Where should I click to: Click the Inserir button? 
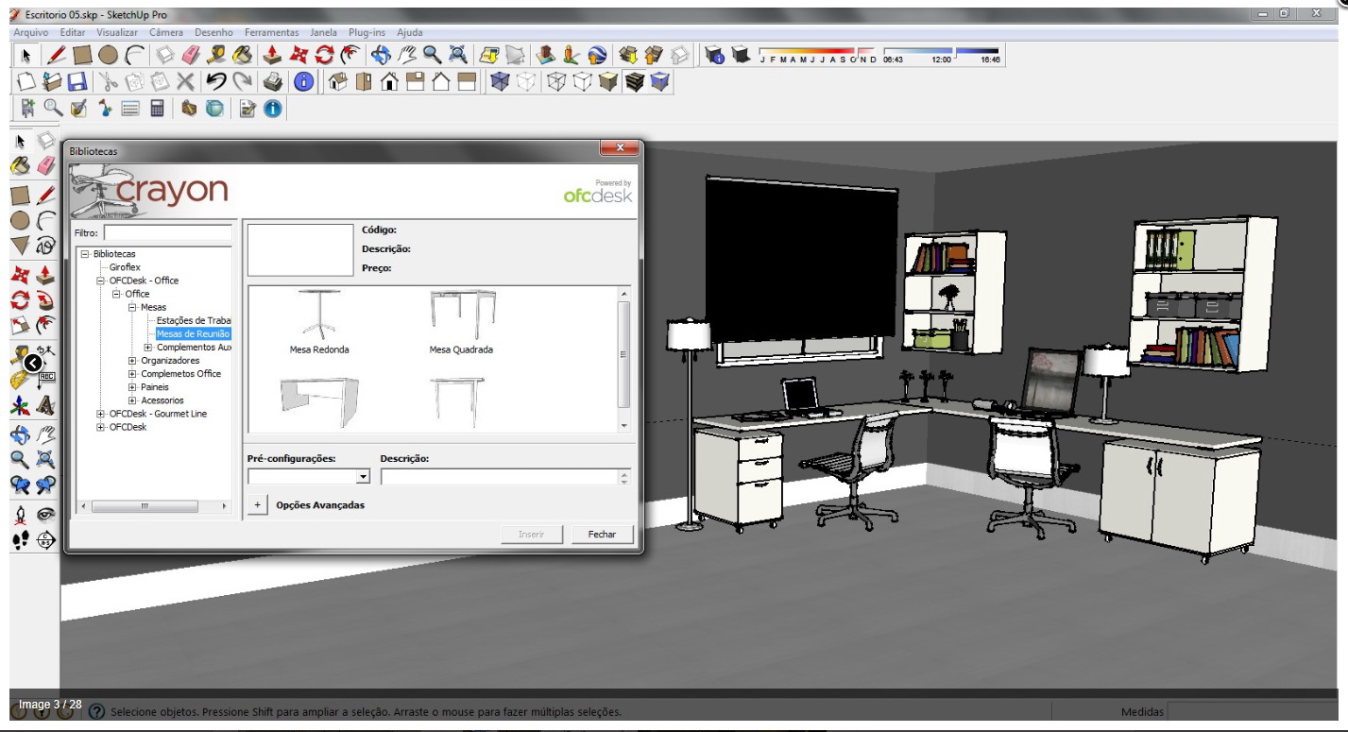point(530,534)
